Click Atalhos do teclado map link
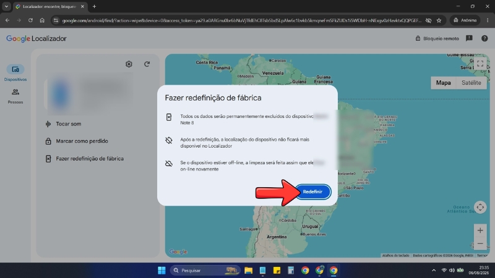Viewport: 495px width, 278px height. click(x=395, y=256)
